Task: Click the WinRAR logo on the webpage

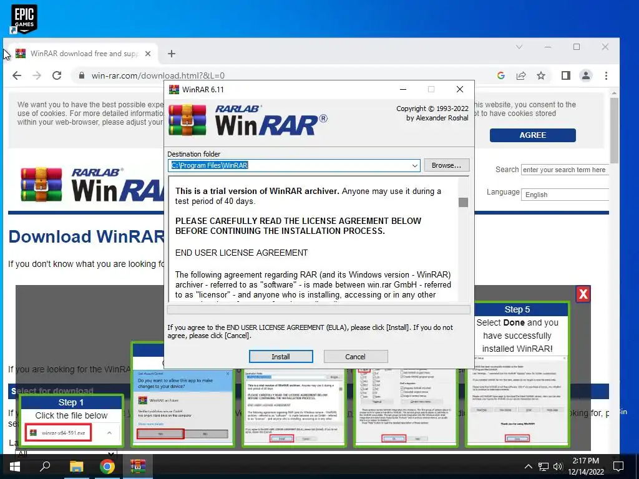Action: [92, 184]
